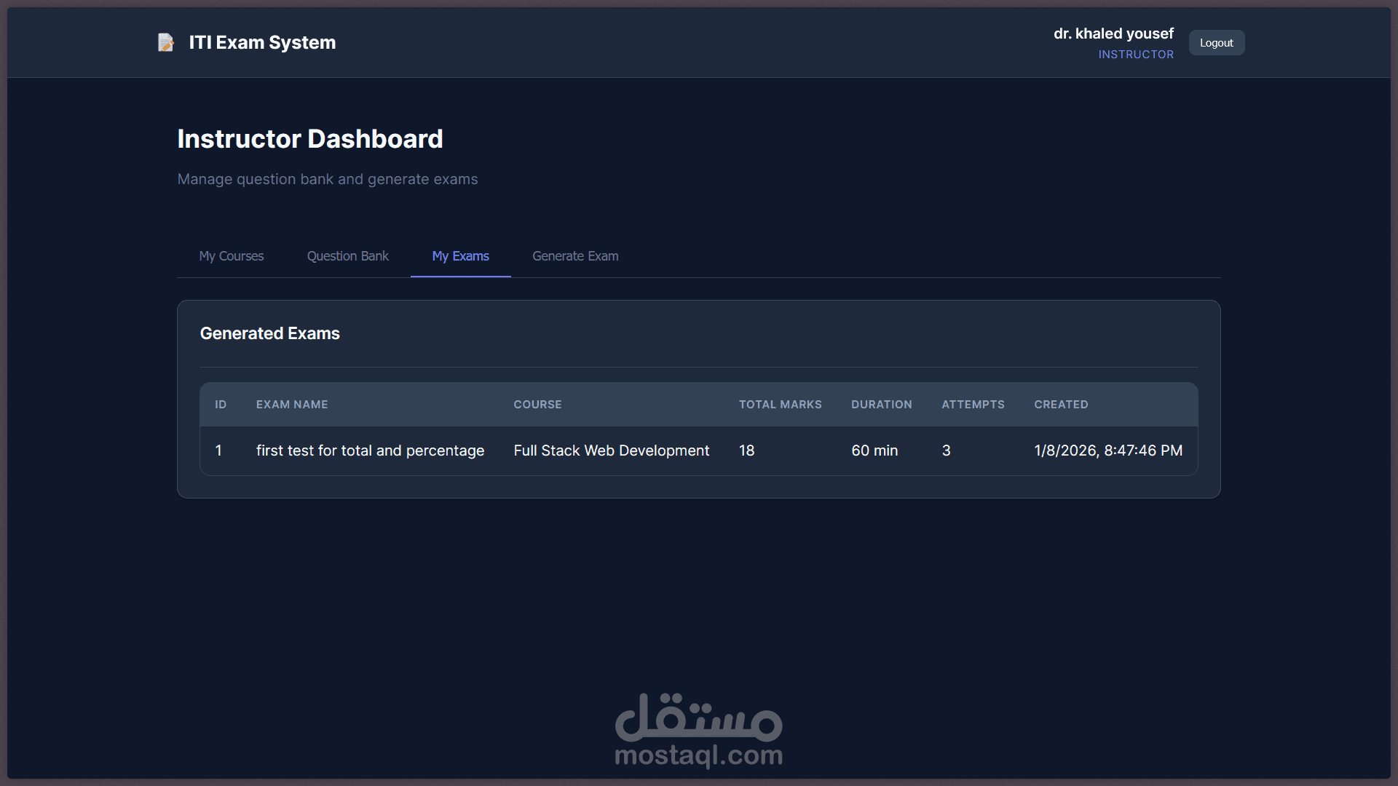Click the ITI Exam System title

pyautogui.click(x=262, y=43)
